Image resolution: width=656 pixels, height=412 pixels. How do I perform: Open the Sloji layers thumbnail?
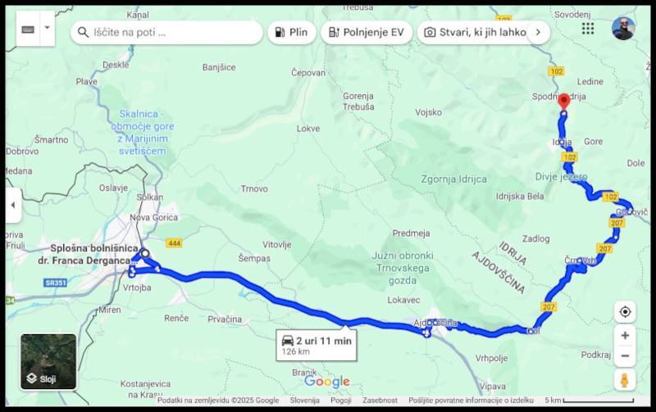coord(48,362)
